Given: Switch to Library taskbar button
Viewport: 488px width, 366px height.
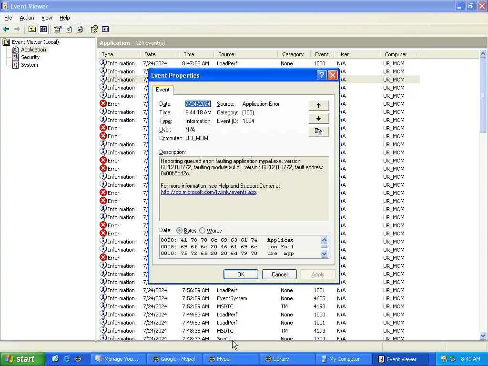Looking at the screenshot, I should [286, 359].
